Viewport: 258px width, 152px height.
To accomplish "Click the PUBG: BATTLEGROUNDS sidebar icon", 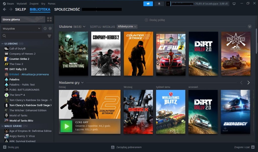I will 6,90.
